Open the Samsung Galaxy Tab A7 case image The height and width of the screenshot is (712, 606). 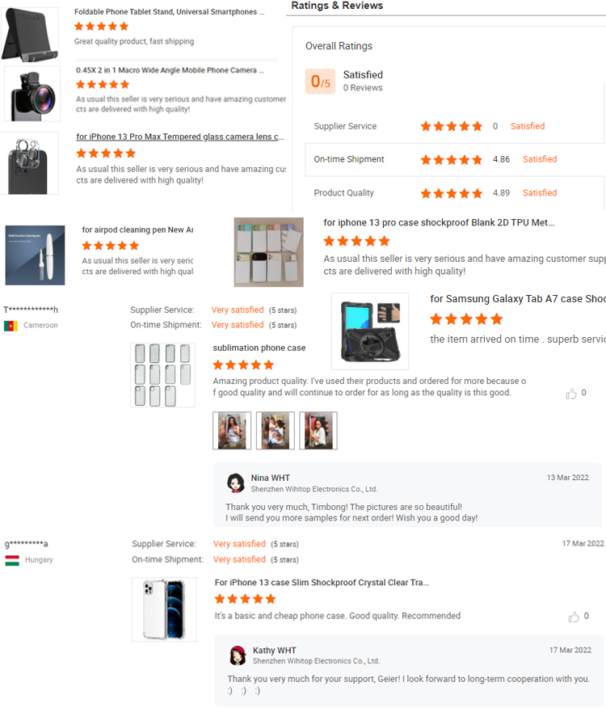(x=370, y=331)
